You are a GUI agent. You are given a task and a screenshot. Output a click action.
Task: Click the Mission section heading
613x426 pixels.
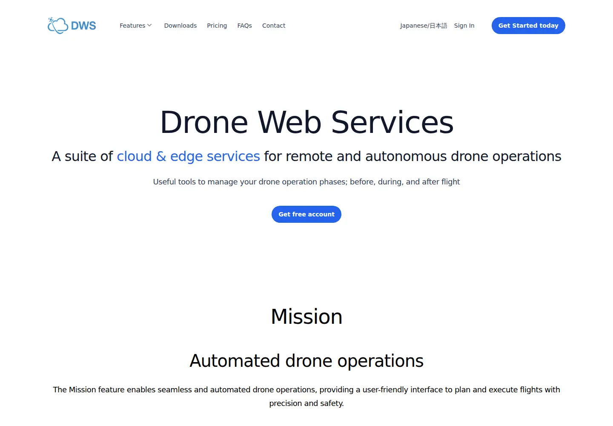(x=306, y=317)
